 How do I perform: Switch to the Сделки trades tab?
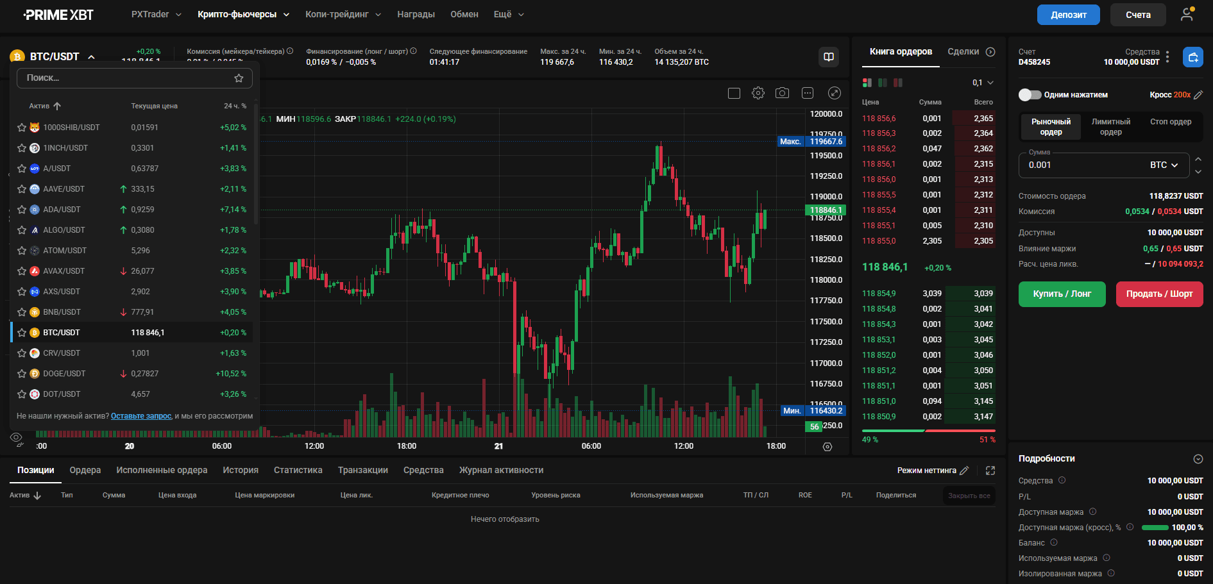pyautogui.click(x=963, y=52)
